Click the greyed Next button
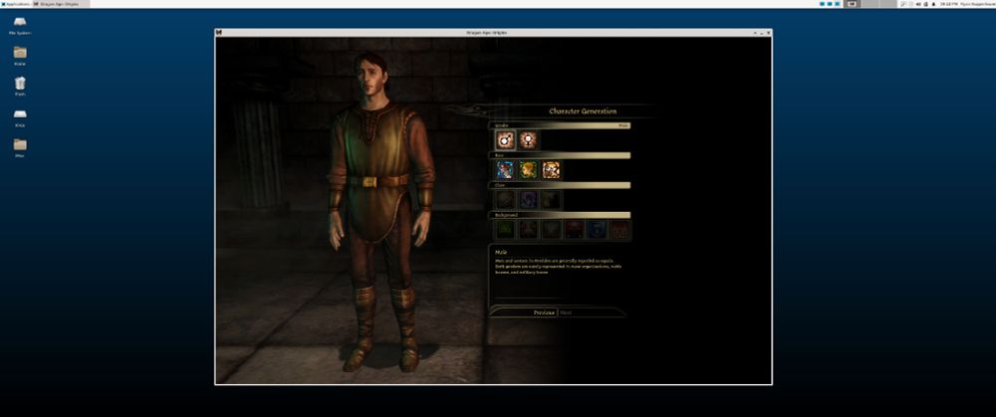The image size is (996, 417). coord(566,313)
